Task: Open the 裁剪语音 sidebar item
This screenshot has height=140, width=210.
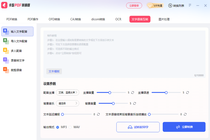Action: [17, 70]
